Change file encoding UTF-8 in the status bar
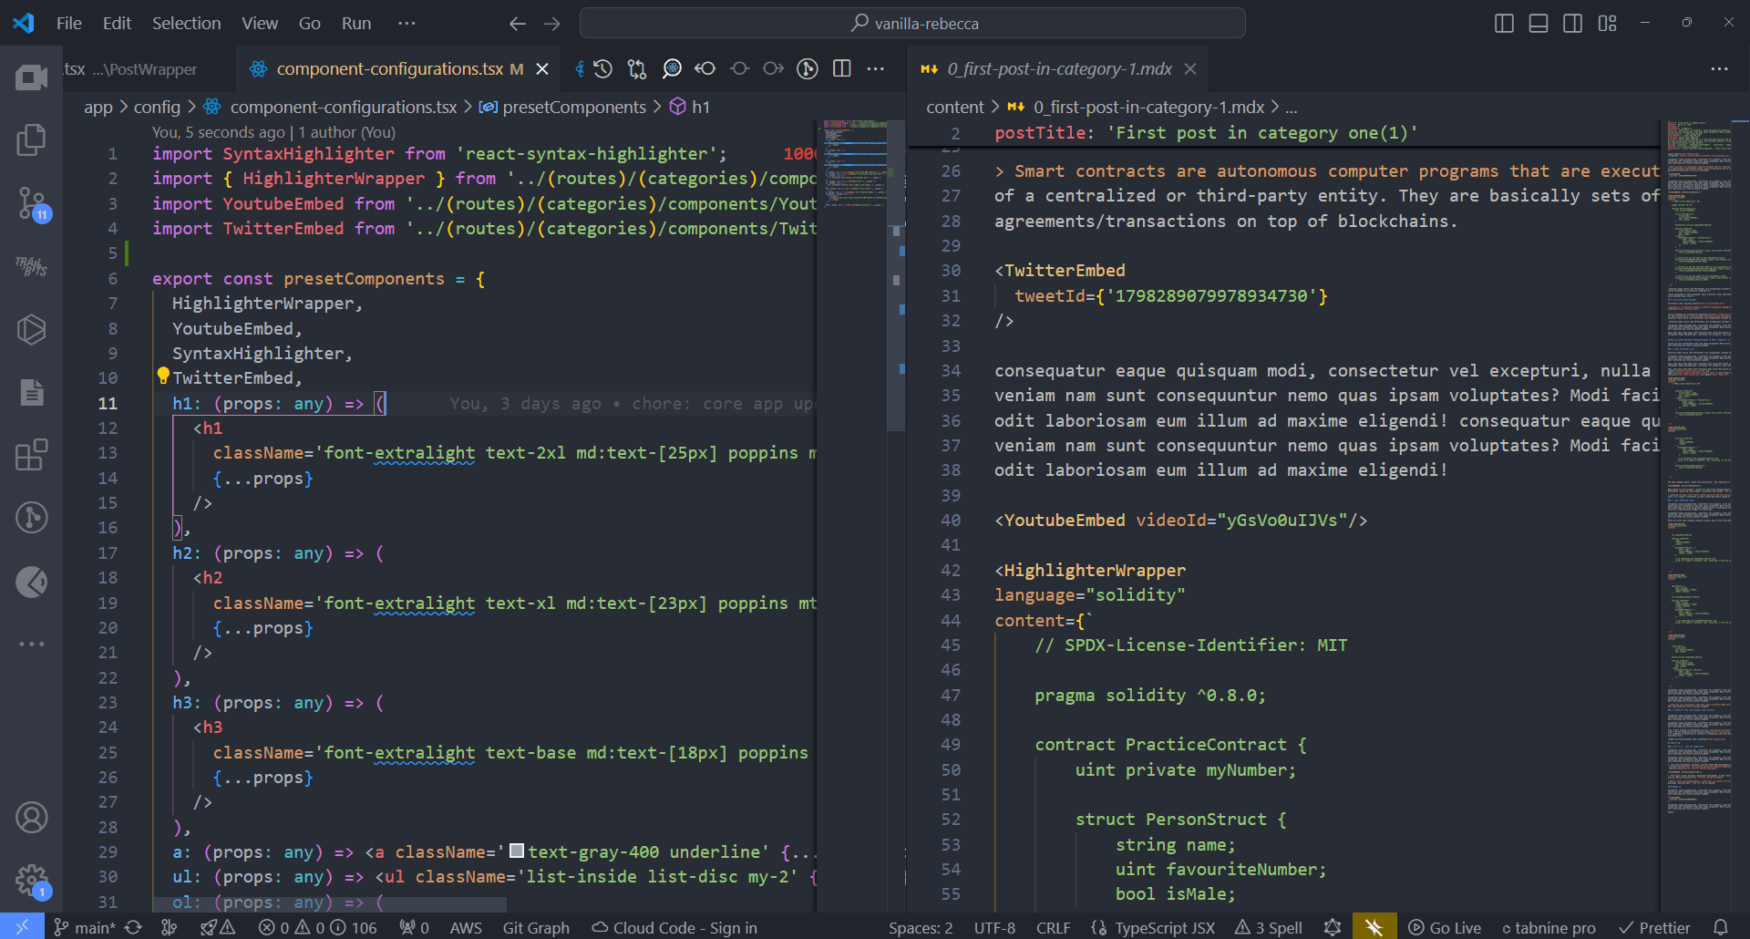 [x=994, y=927]
